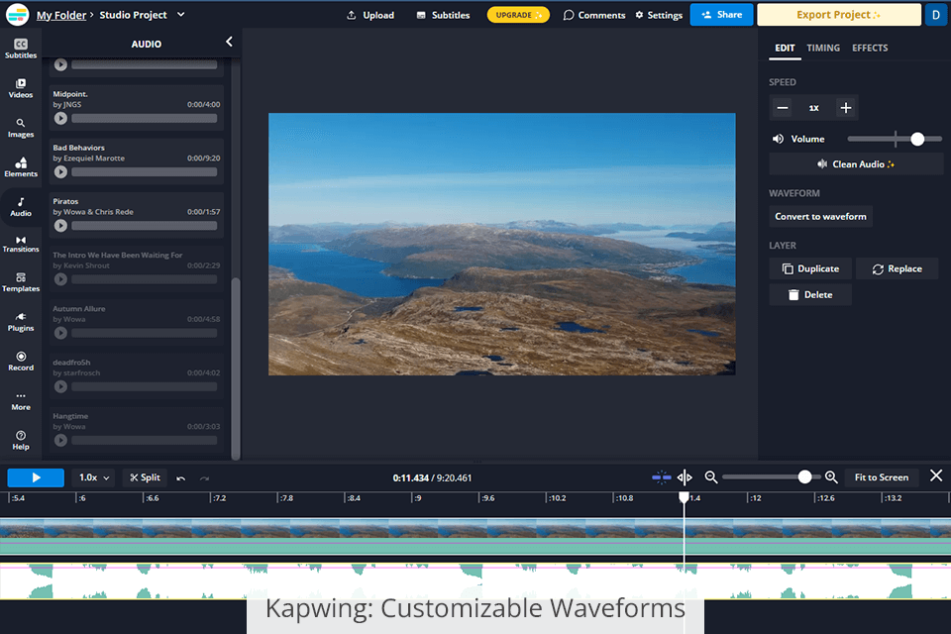Image resolution: width=951 pixels, height=634 pixels.
Task: Open the Audio sidebar panel
Action: (x=21, y=207)
